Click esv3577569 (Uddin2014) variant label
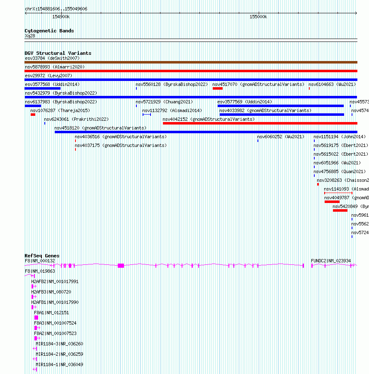This screenshot has height=374, width=369. pos(245,102)
